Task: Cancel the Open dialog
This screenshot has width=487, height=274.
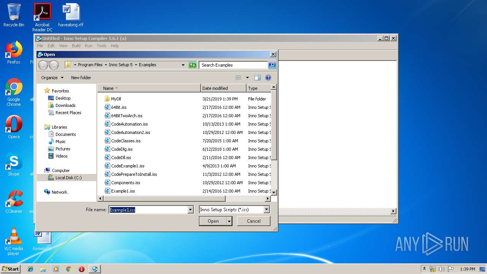Action: coord(254,221)
